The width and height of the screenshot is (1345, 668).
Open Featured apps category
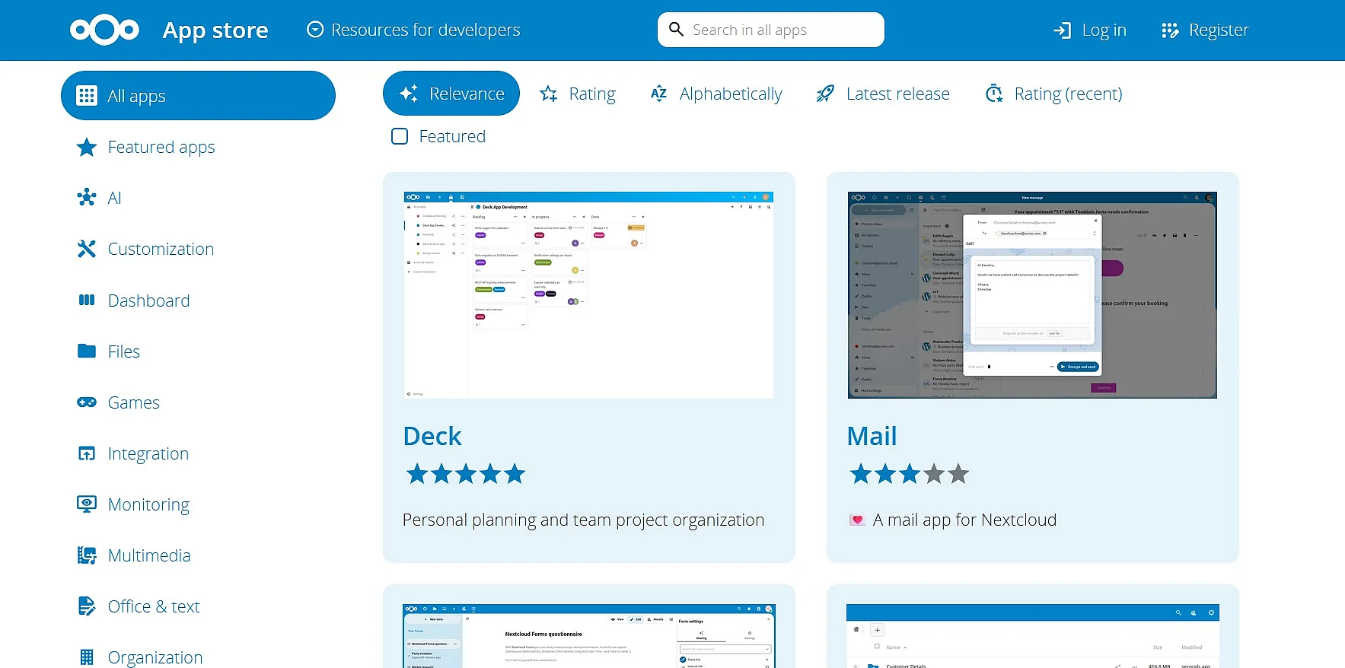[x=161, y=147]
